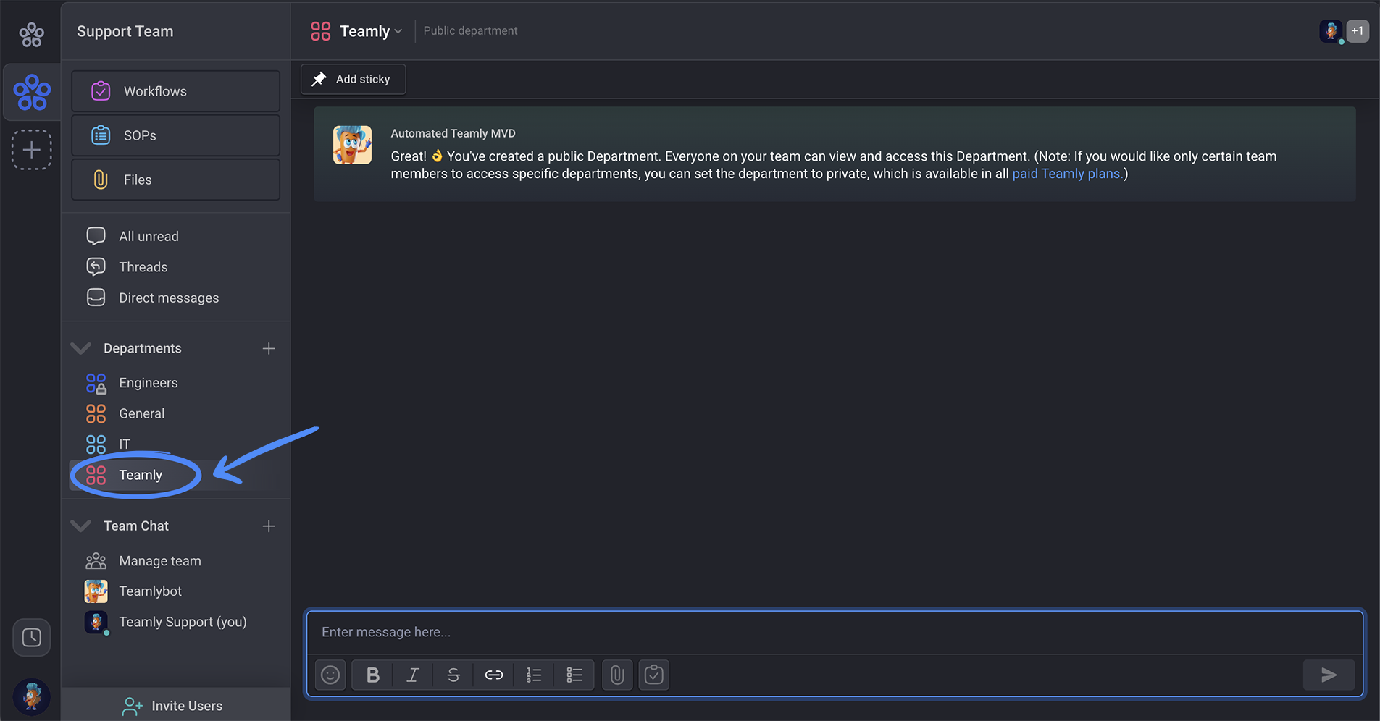Open SOPs from the sidebar

176,135
